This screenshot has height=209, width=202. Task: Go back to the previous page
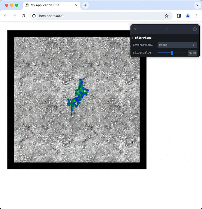coord(5,16)
